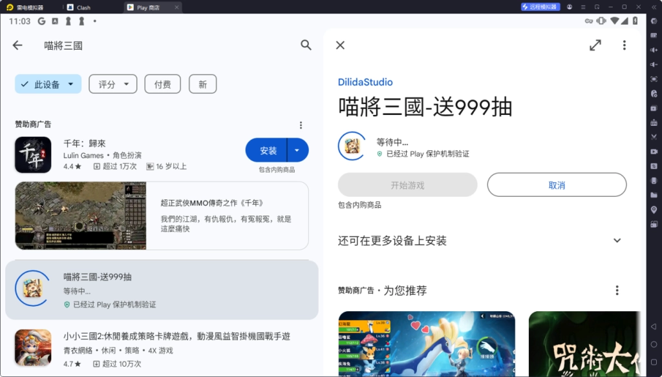
Task: Click the downloading app icon in details panel
Action: (x=352, y=146)
